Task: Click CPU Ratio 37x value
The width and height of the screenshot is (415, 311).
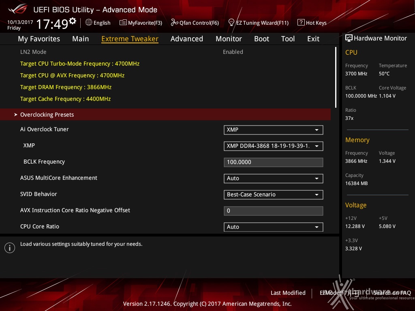Action: pos(349,118)
